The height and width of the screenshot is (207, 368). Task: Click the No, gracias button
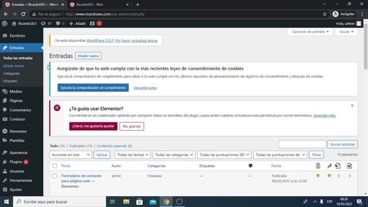click(132, 126)
